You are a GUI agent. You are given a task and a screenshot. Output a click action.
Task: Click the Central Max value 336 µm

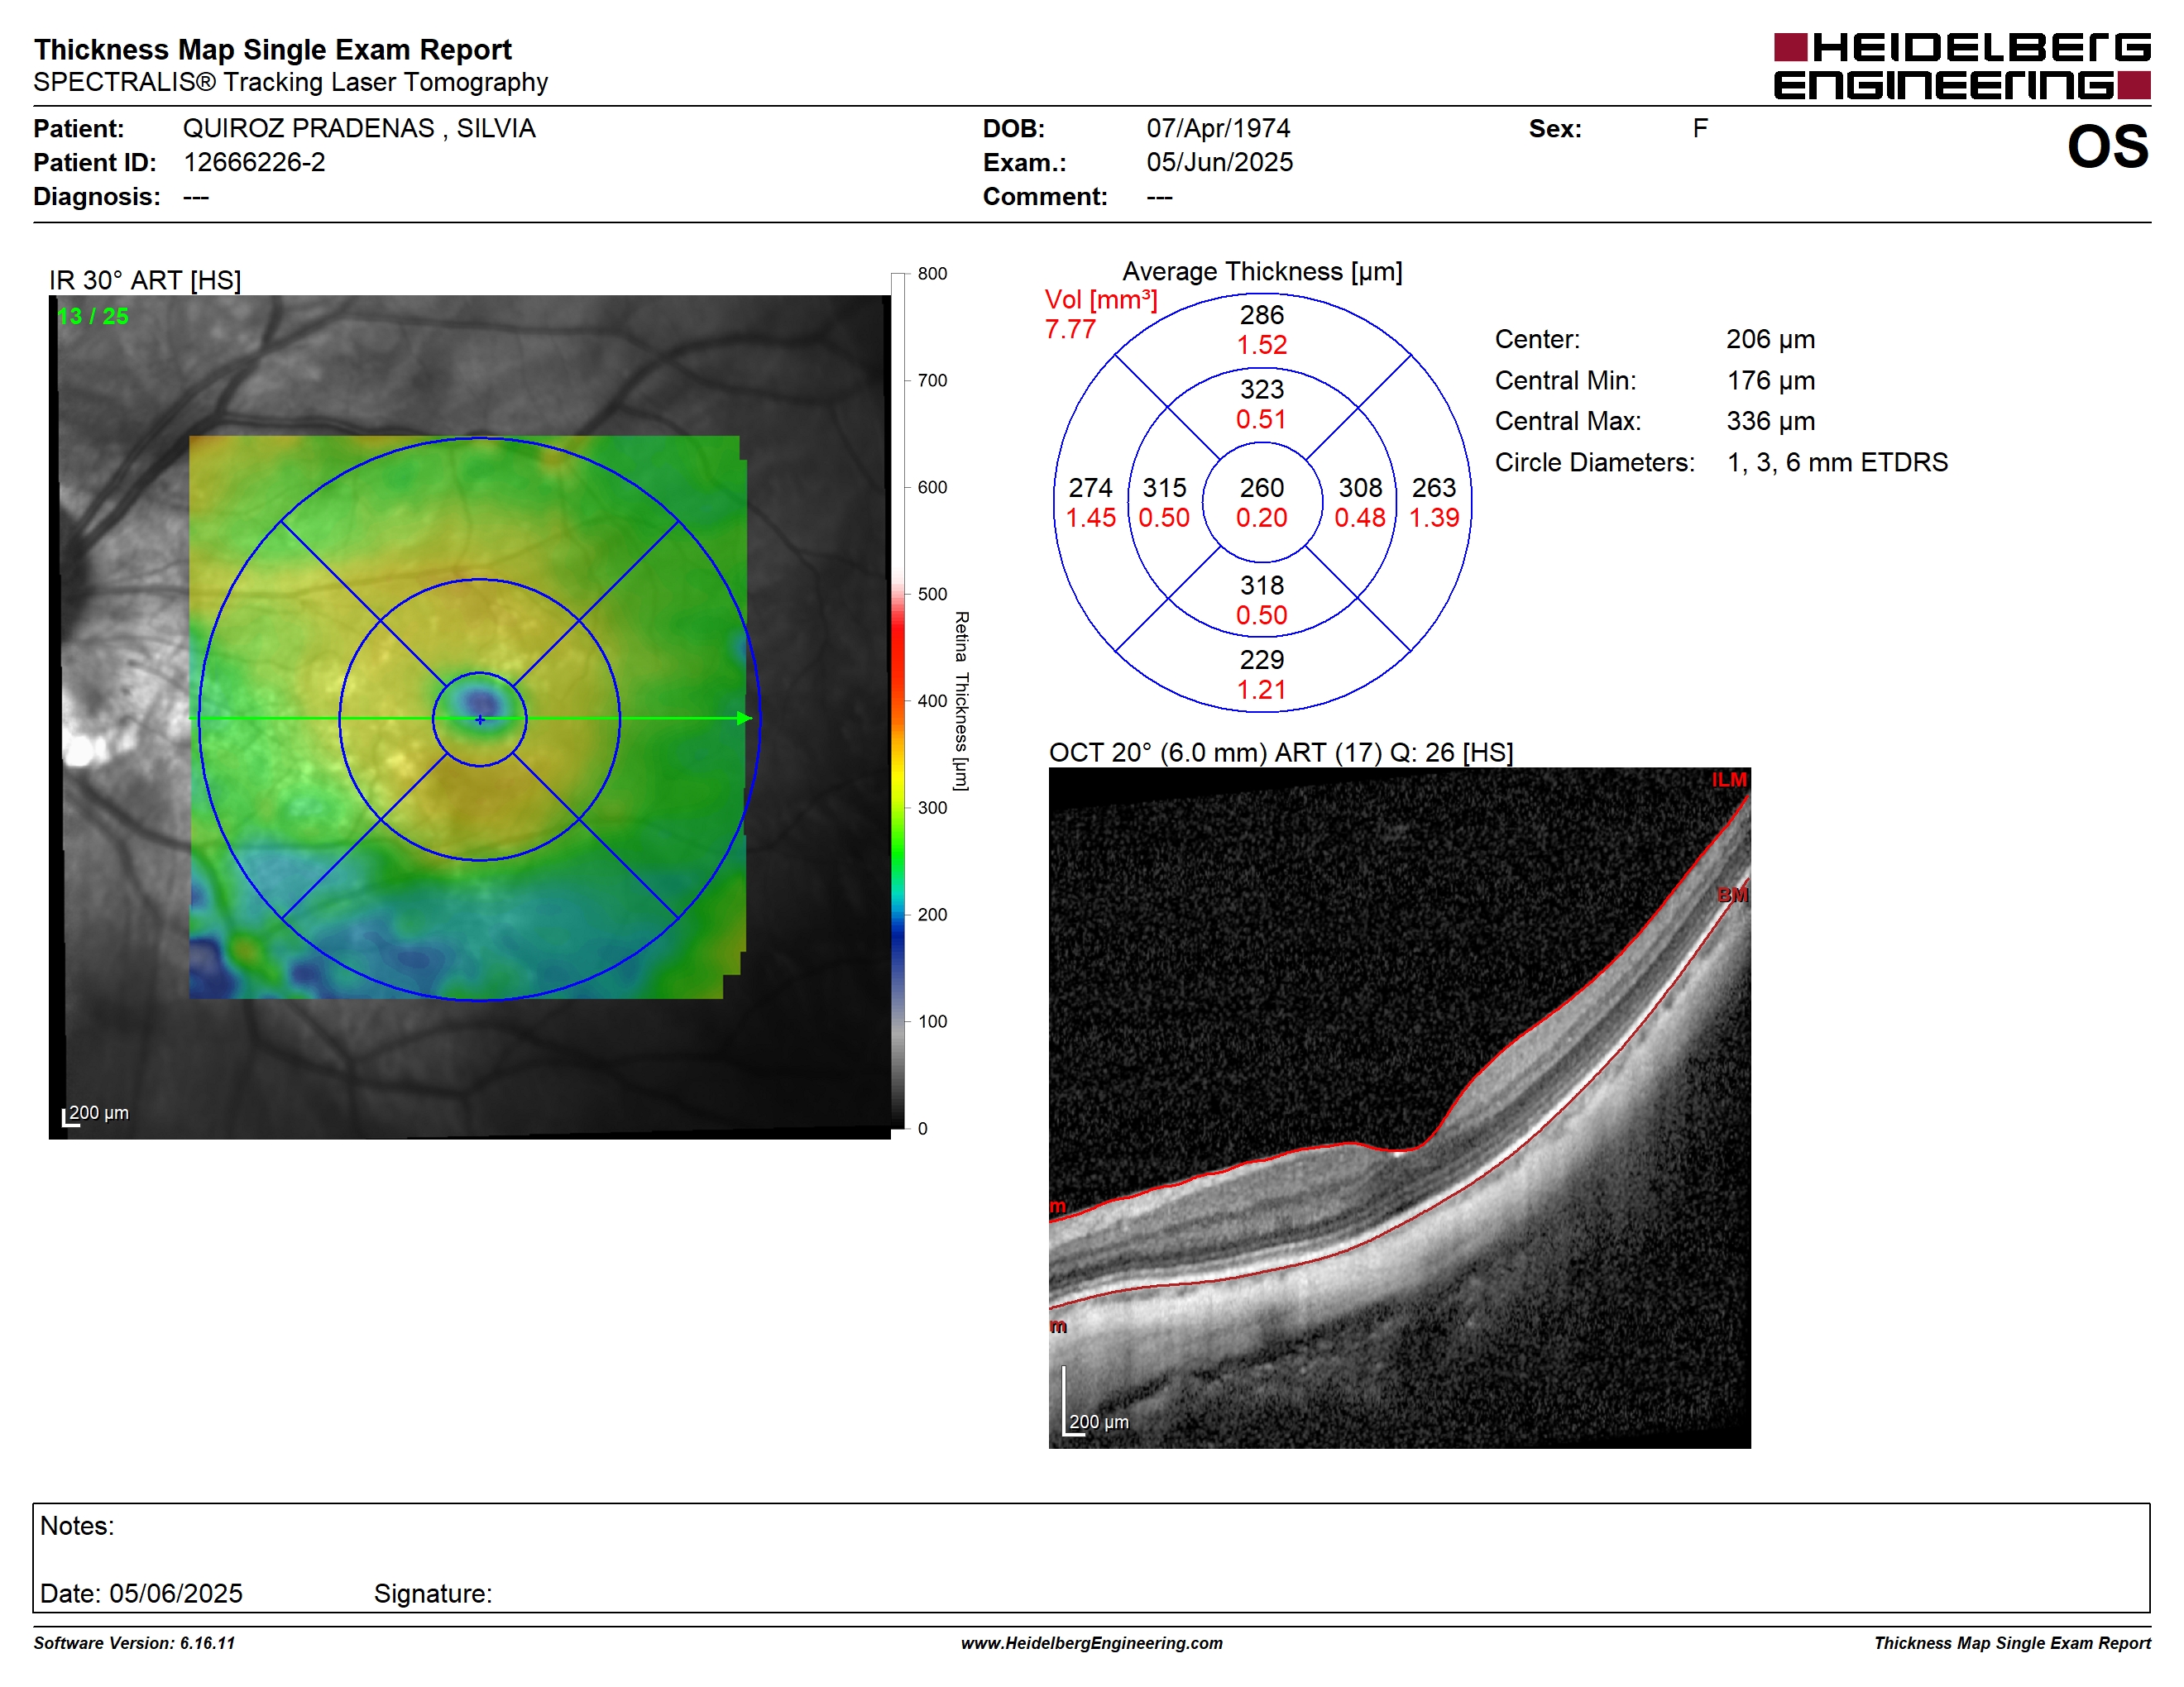click(1770, 422)
